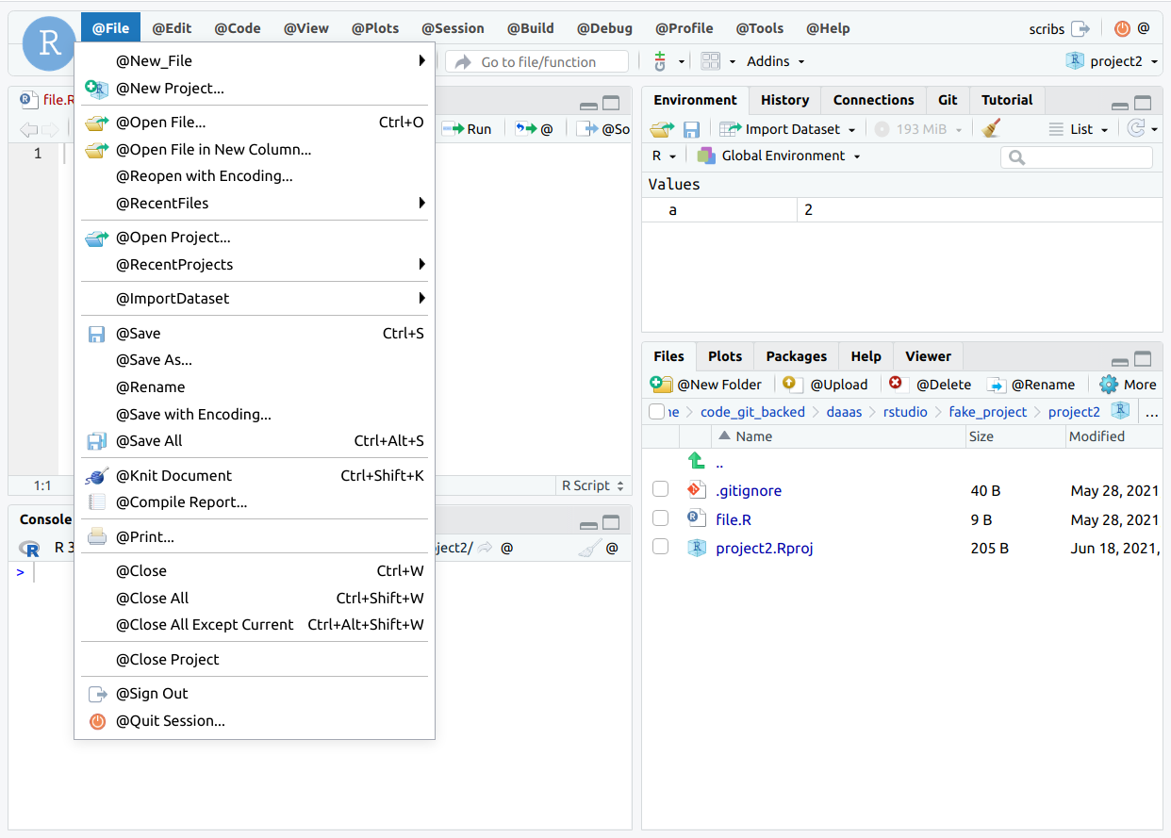Click the .gitignore file name
This screenshot has height=838, width=1171.
click(x=749, y=491)
